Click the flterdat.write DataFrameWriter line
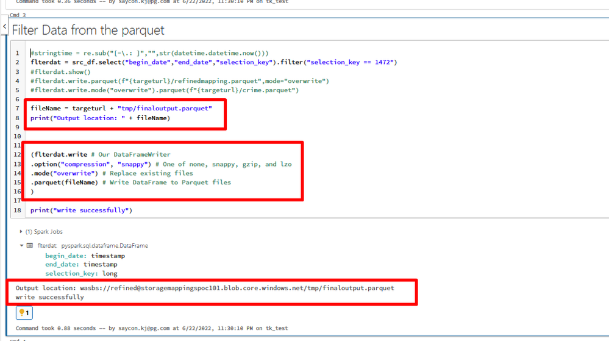This screenshot has height=341, width=609. (101, 155)
